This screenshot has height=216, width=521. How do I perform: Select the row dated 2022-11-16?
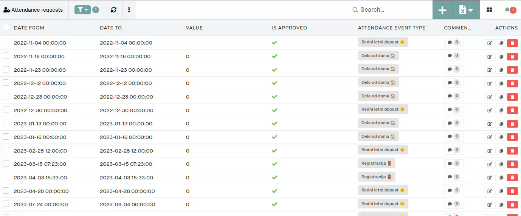pyautogui.click(x=6, y=56)
